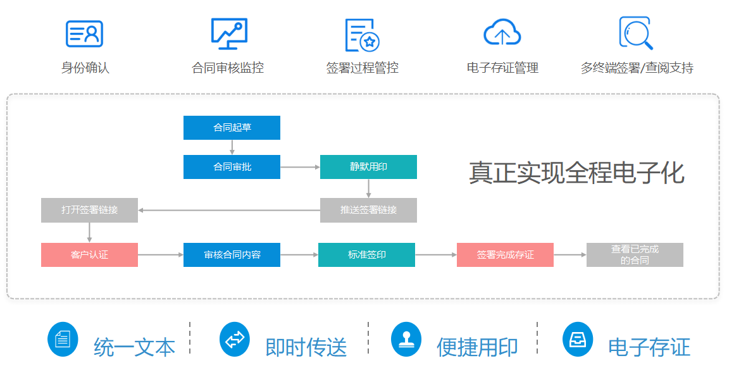Select the contract review monitoring chart icon

[x=228, y=34]
